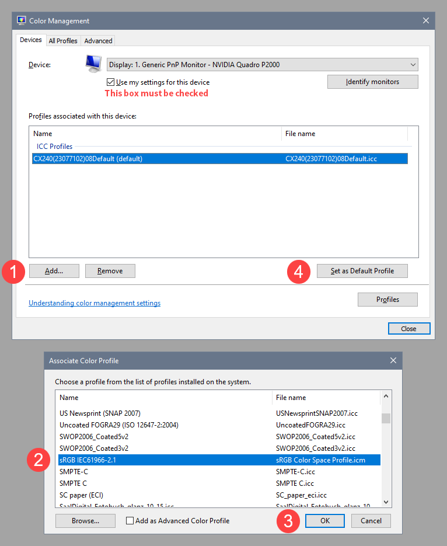Click Name header in Associate Color Profile list
This screenshot has width=447, height=546.
[163, 398]
